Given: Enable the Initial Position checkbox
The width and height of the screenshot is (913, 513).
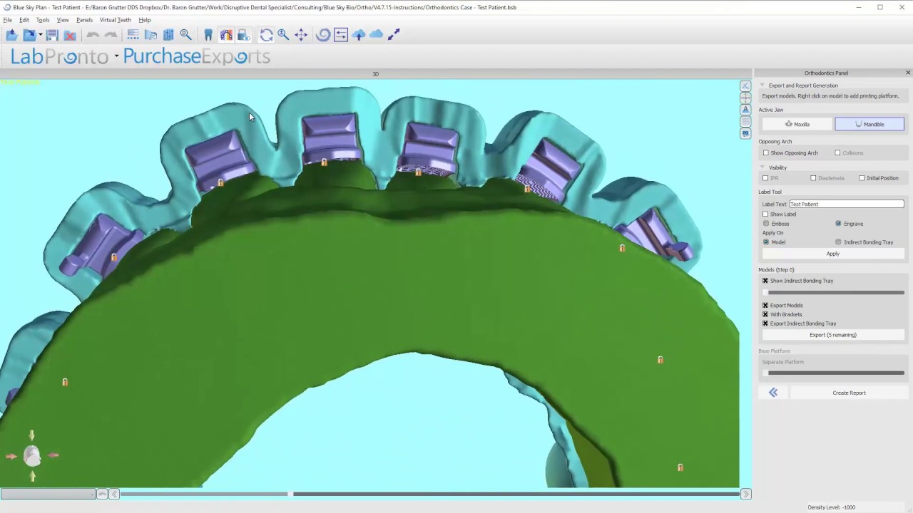Looking at the screenshot, I should (862, 178).
